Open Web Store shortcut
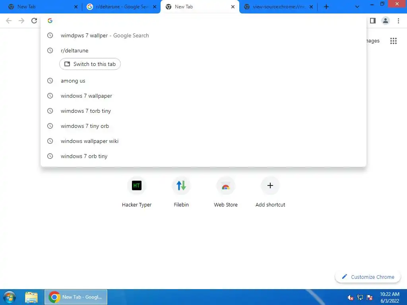The image size is (407, 305). [226, 192]
